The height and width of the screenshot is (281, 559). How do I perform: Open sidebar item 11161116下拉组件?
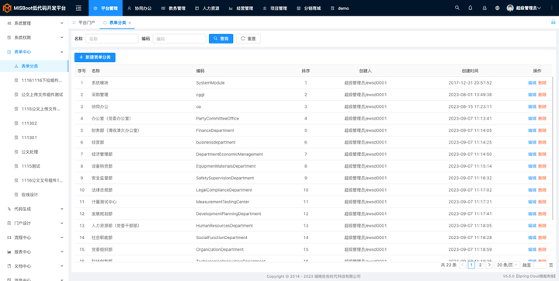tap(34, 80)
